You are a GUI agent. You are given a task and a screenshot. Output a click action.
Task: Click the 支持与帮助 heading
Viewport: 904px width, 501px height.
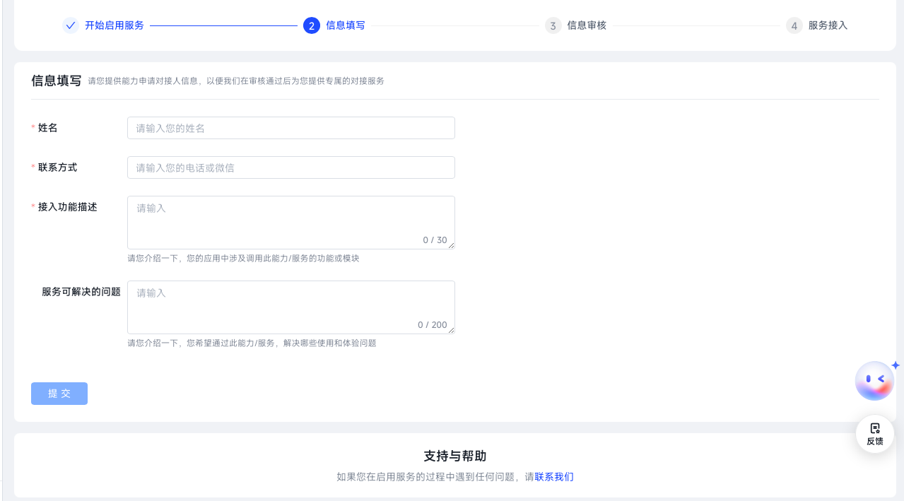(x=455, y=456)
